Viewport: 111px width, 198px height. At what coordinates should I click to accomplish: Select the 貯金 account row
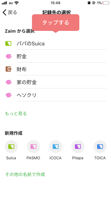pos(56,56)
